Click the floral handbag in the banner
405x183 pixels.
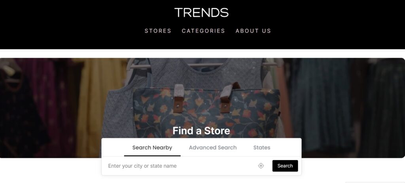click(x=206, y=111)
